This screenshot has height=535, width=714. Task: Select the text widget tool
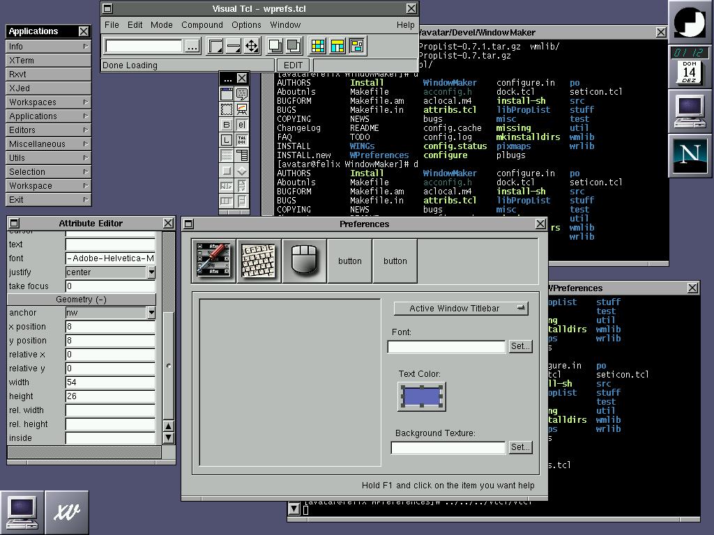pyautogui.click(x=242, y=140)
